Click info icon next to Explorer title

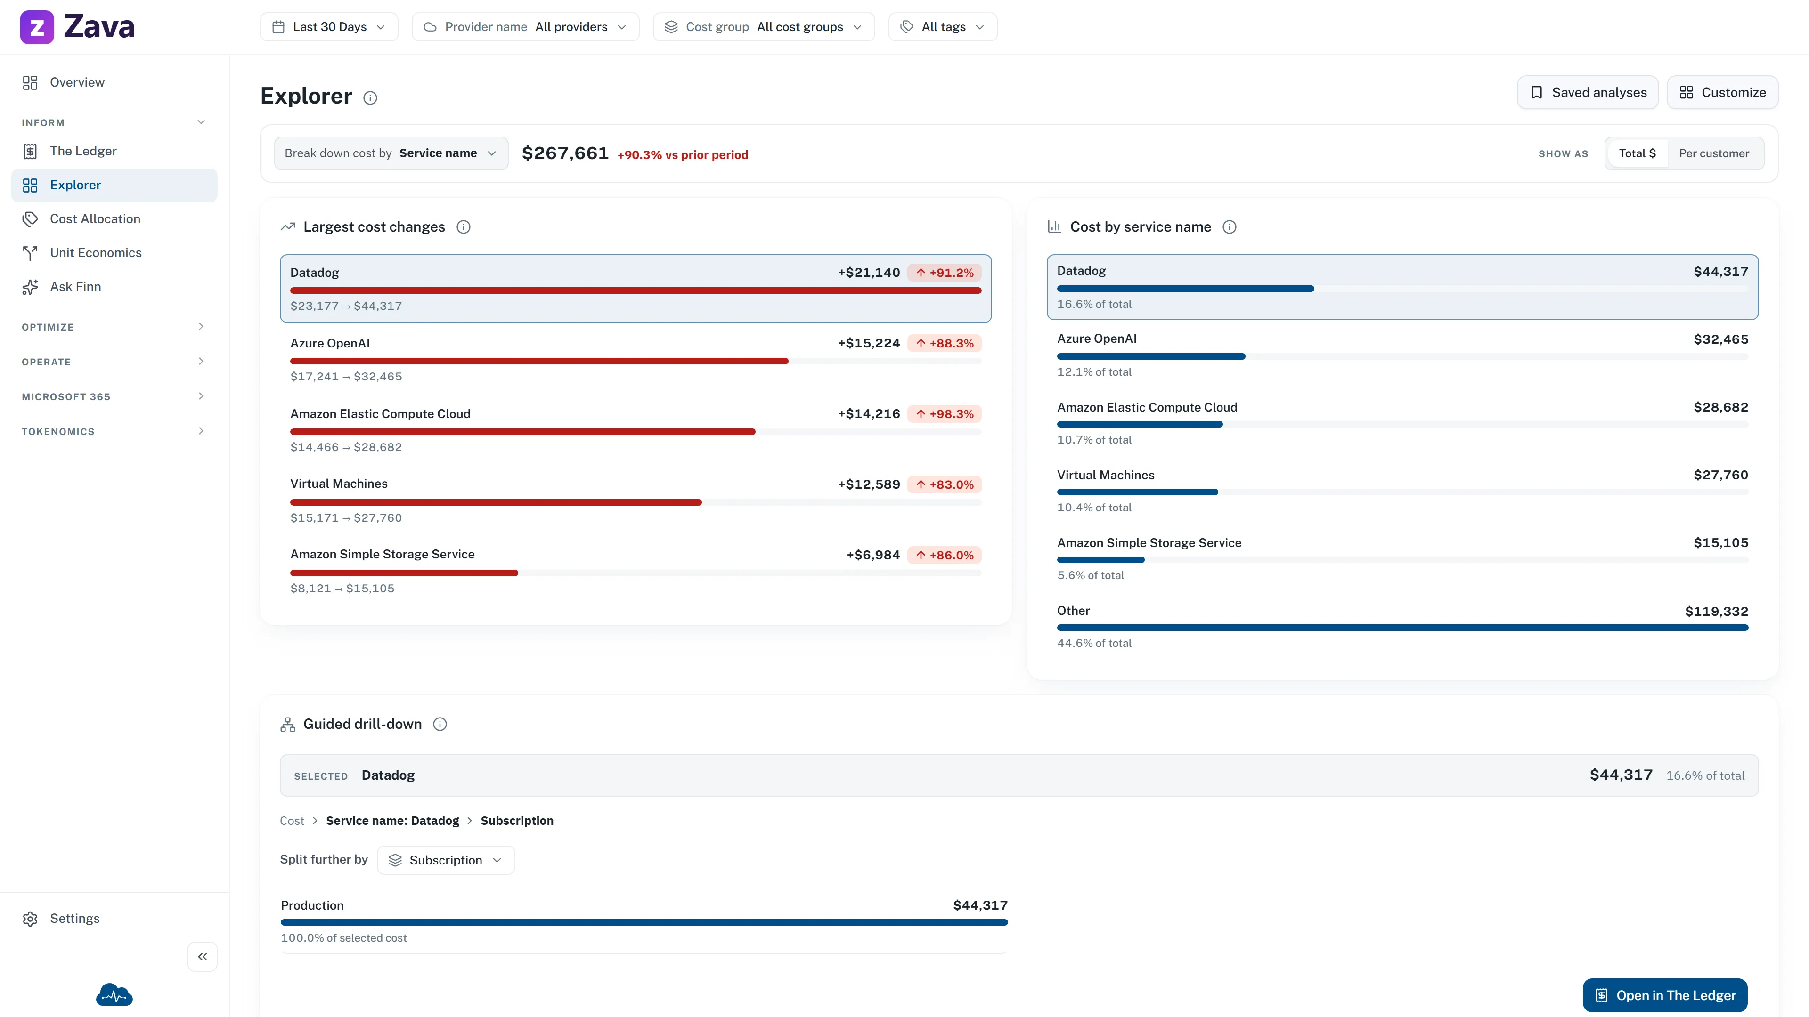[370, 97]
